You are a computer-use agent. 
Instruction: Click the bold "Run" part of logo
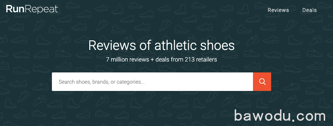(x=14, y=9)
